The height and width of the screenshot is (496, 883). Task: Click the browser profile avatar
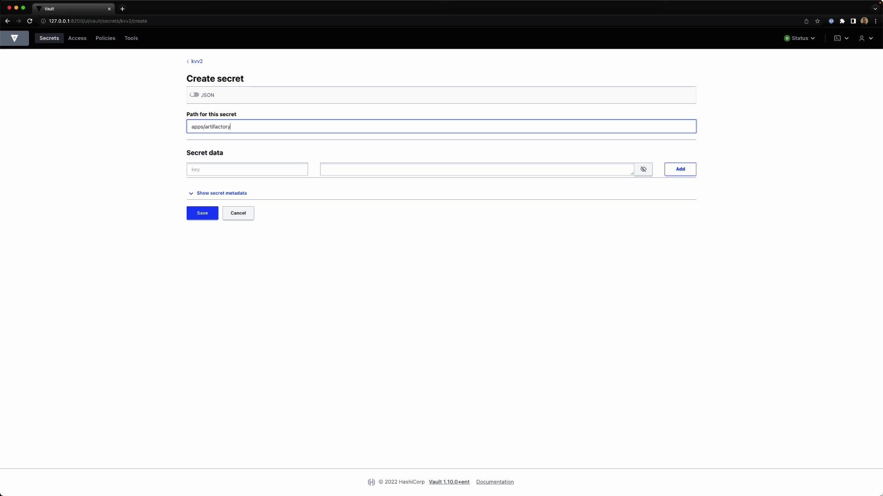[864, 21]
